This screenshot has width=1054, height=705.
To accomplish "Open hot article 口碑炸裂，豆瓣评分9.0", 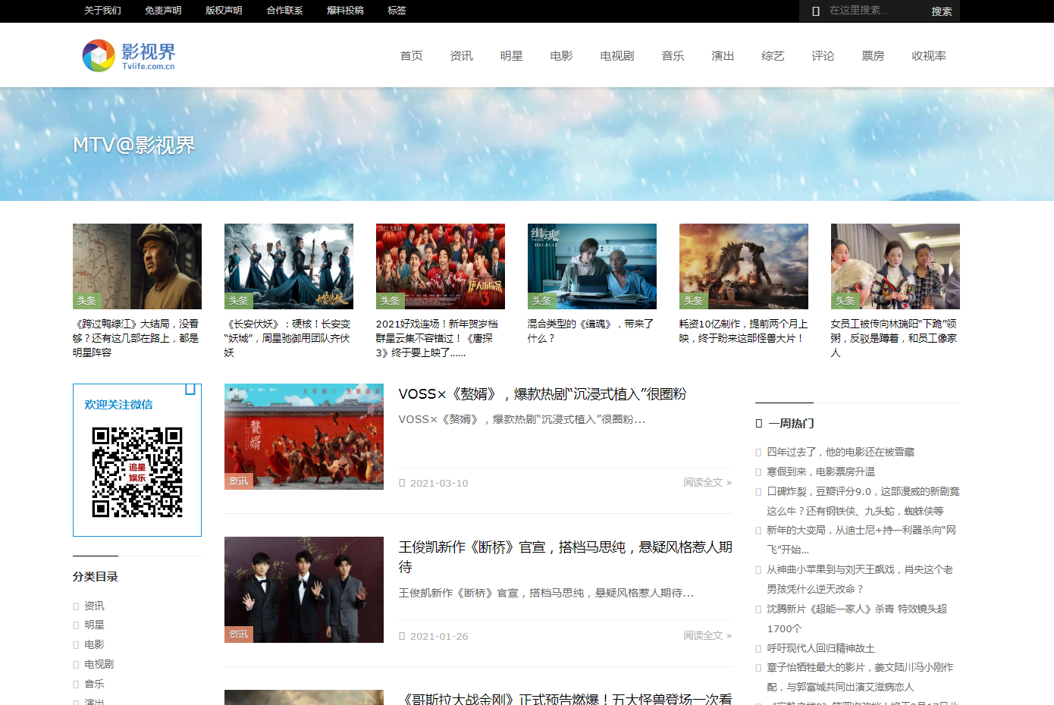I will [863, 501].
